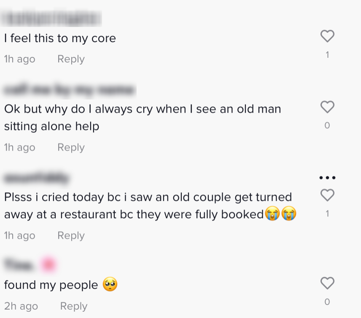Reply to the fully booked restaurant comment
The width and height of the screenshot is (361, 318).
(x=71, y=236)
